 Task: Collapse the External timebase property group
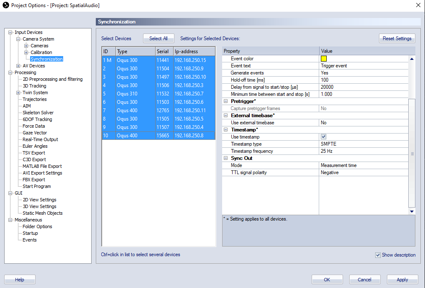[x=225, y=115]
